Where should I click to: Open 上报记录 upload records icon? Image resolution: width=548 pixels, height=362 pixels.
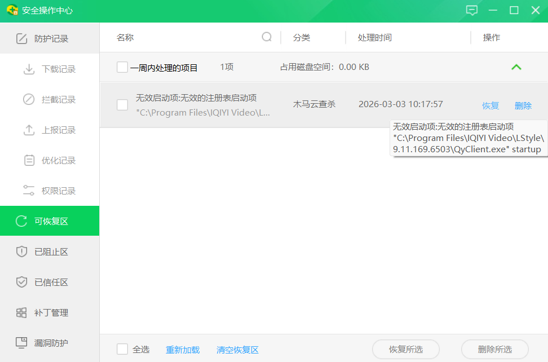pyautogui.click(x=29, y=130)
